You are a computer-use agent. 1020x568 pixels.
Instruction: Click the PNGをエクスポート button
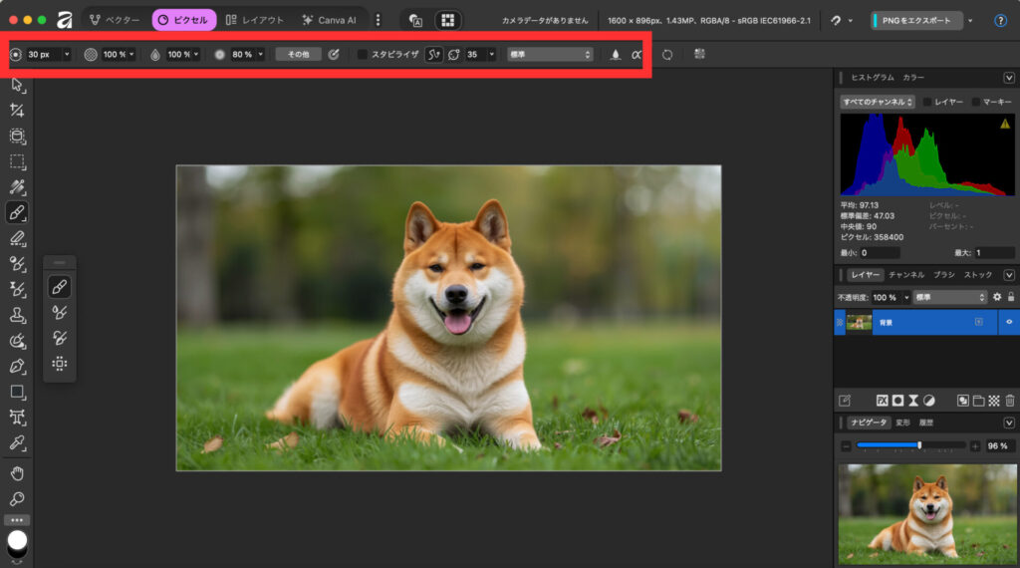pyautogui.click(x=916, y=20)
